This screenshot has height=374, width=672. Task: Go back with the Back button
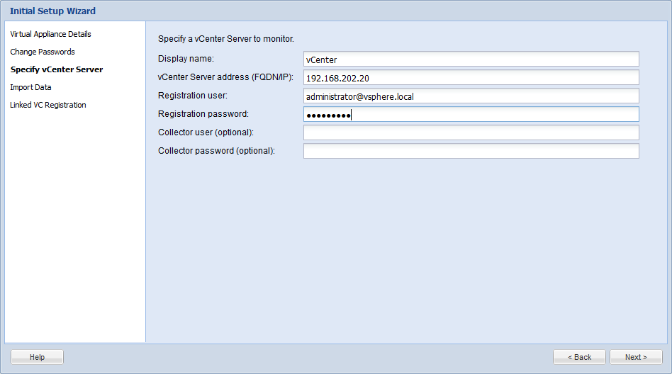pyautogui.click(x=579, y=357)
